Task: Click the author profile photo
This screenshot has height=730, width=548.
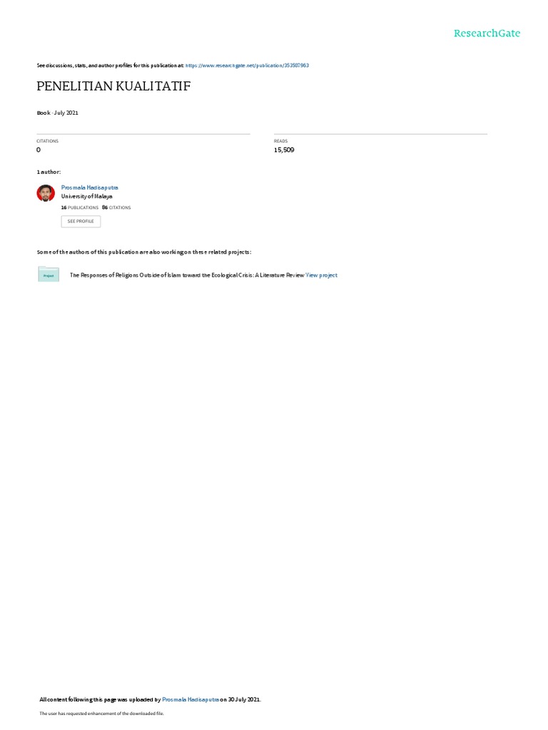Action: pos(46,193)
